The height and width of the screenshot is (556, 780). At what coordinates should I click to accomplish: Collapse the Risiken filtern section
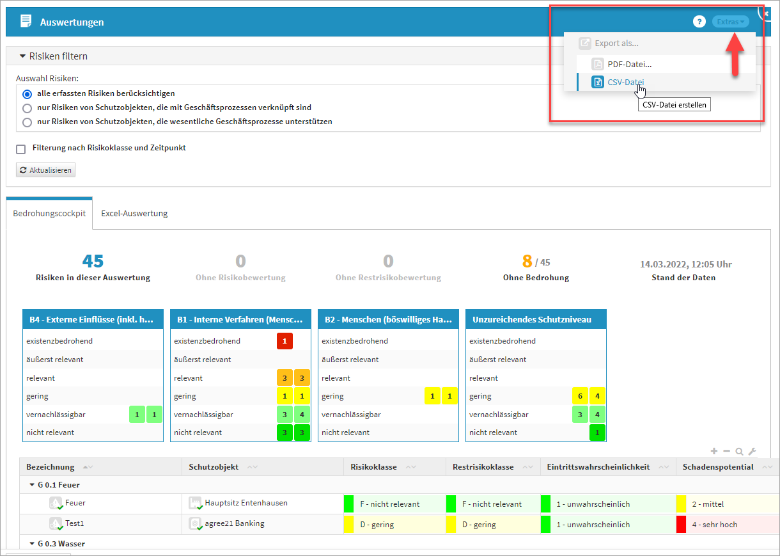(x=23, y=56)
